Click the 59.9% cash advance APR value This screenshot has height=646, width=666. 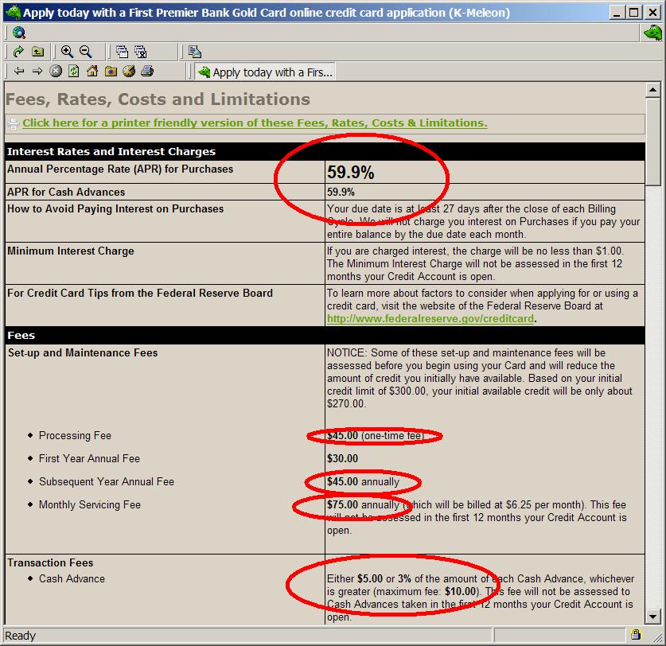point(341,192)
